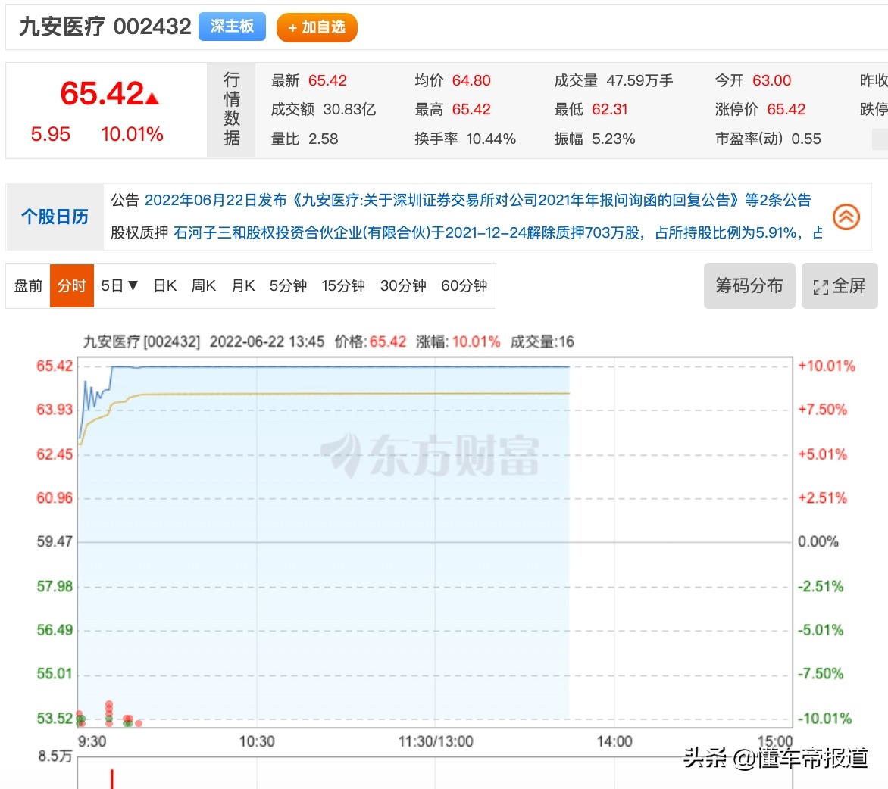The width and height of the screenshot is (888, 789).
Task: Click the 59.47 baseline price label
Action: [55, 541]
